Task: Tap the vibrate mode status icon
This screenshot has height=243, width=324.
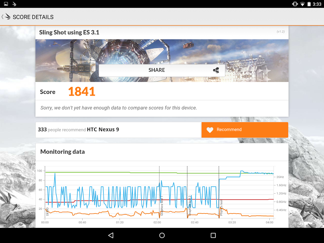Action: pos(295,4)
